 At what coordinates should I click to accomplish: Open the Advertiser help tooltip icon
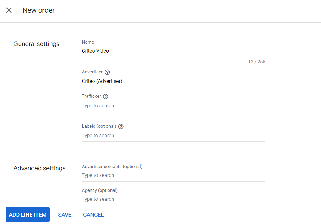(x=107, y=72)
